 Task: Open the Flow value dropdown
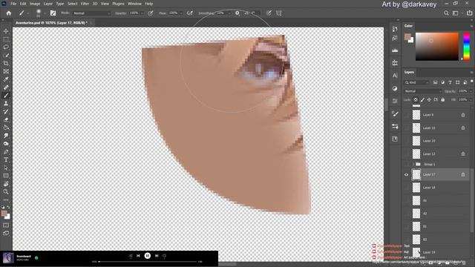pyautogui.click(x=181, y=13)
